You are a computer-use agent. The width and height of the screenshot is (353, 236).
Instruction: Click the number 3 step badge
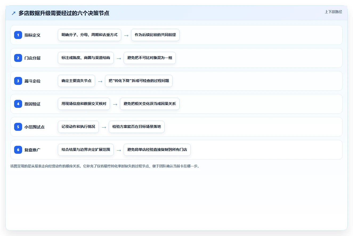[x=18, y=81]
